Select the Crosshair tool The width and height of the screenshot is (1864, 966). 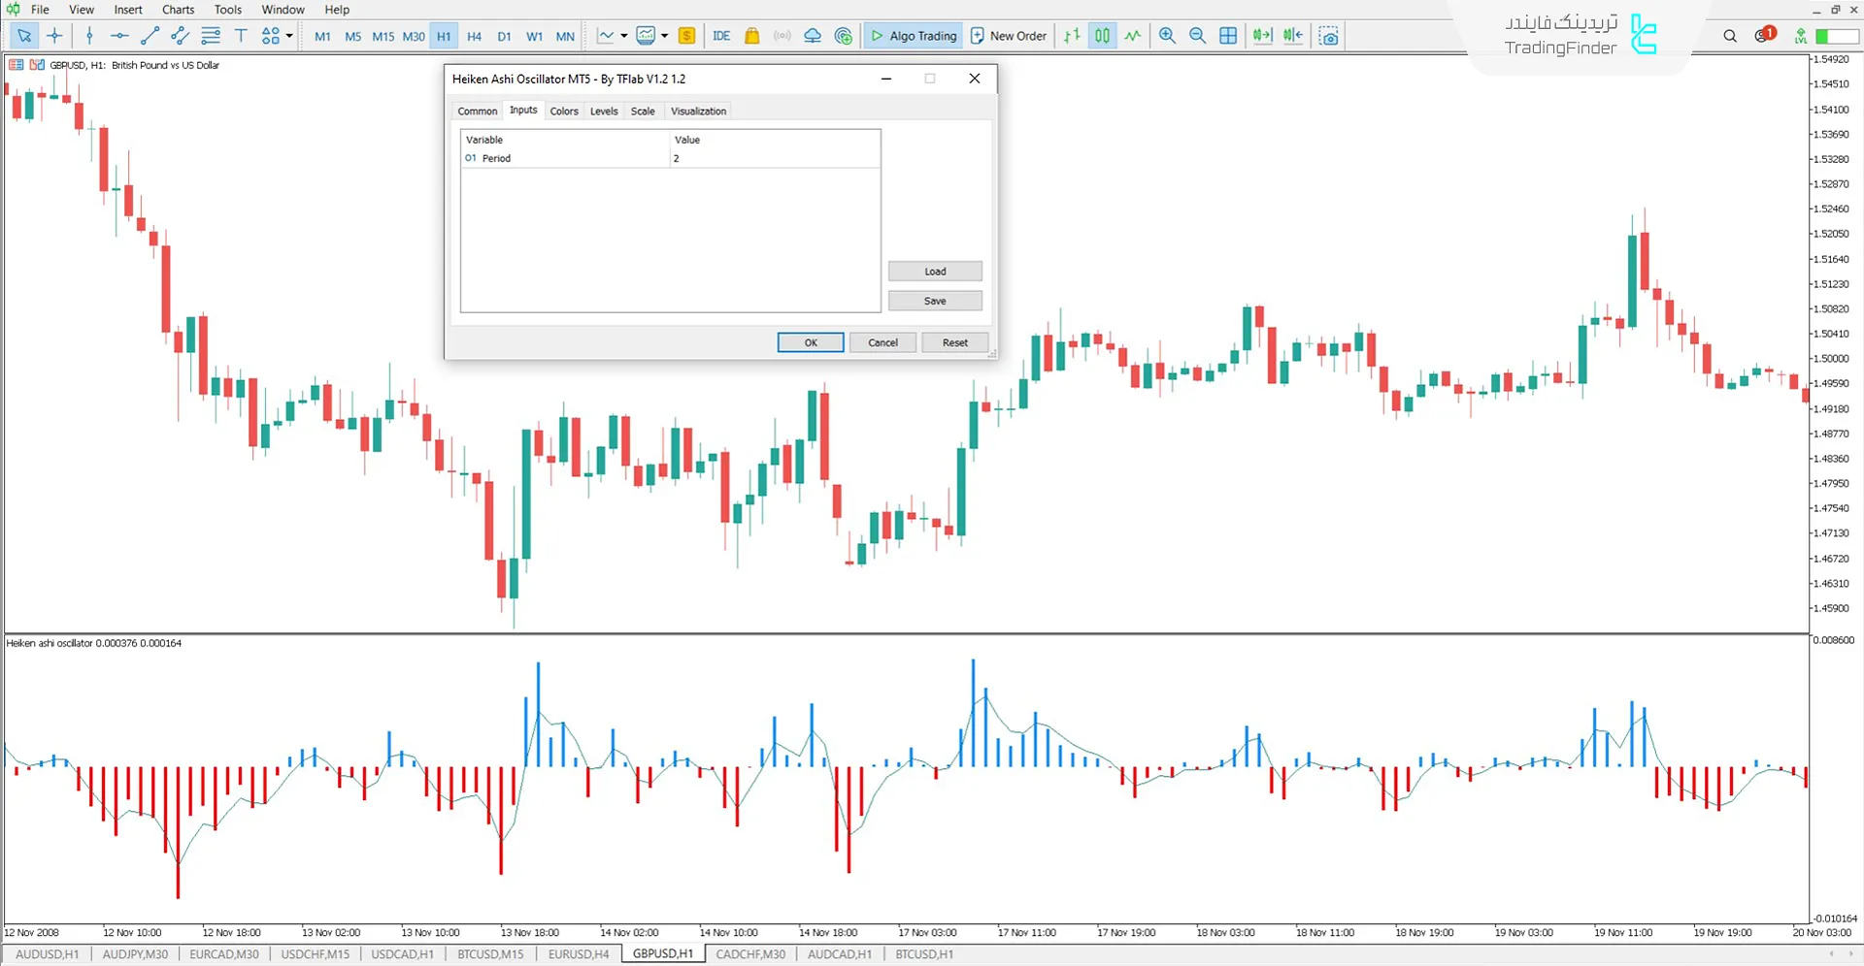pos(54,35)
